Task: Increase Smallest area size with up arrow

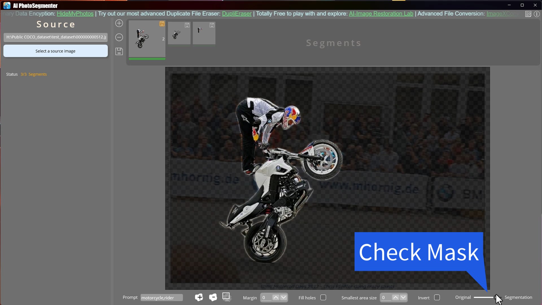Action: coord(395,297)
